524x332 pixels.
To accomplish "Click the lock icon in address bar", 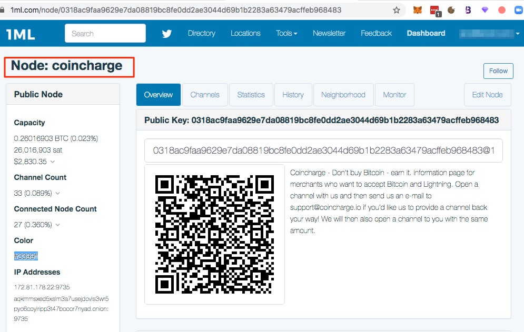I will click(x=2, y=10).
